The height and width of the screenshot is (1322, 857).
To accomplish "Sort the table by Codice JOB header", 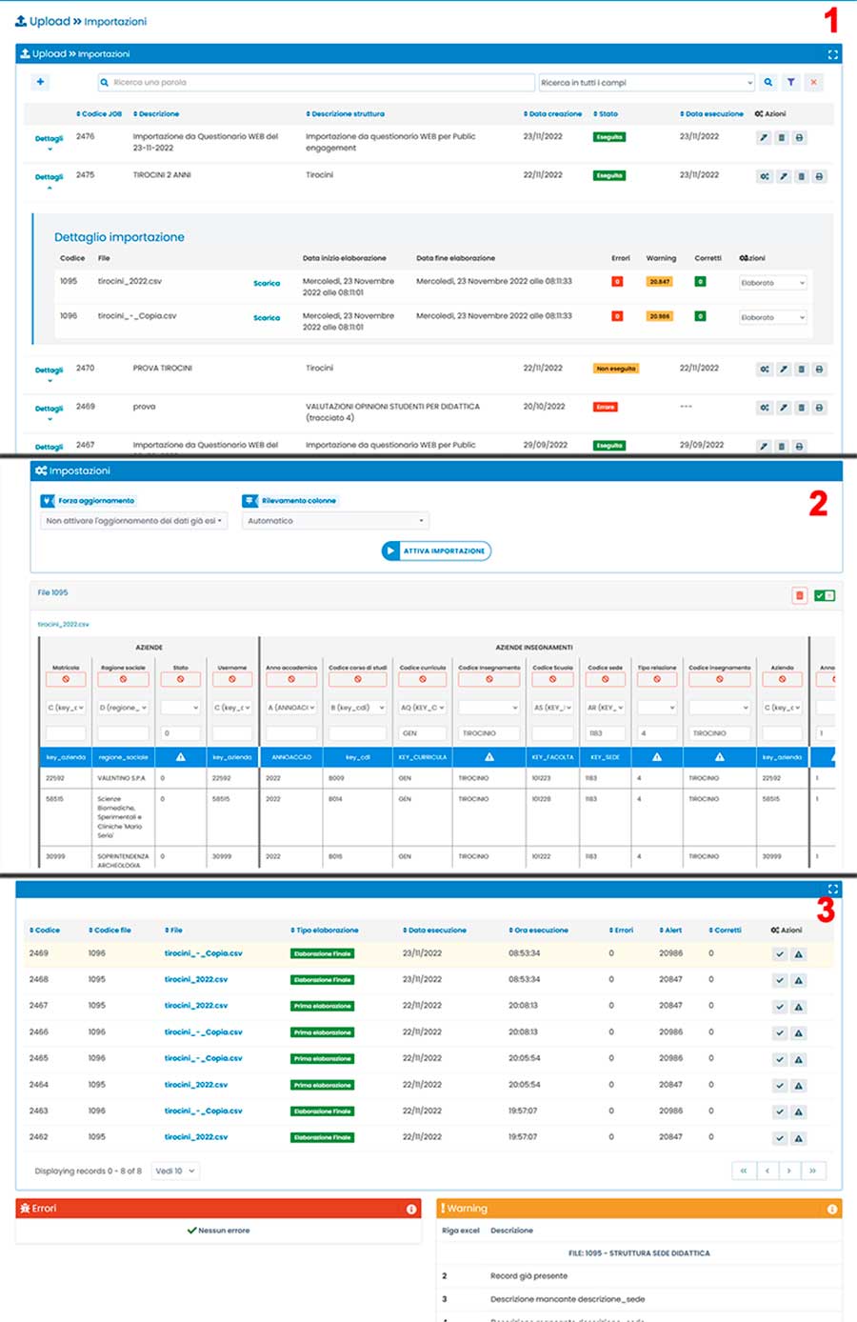I will (x=100, y=113).
